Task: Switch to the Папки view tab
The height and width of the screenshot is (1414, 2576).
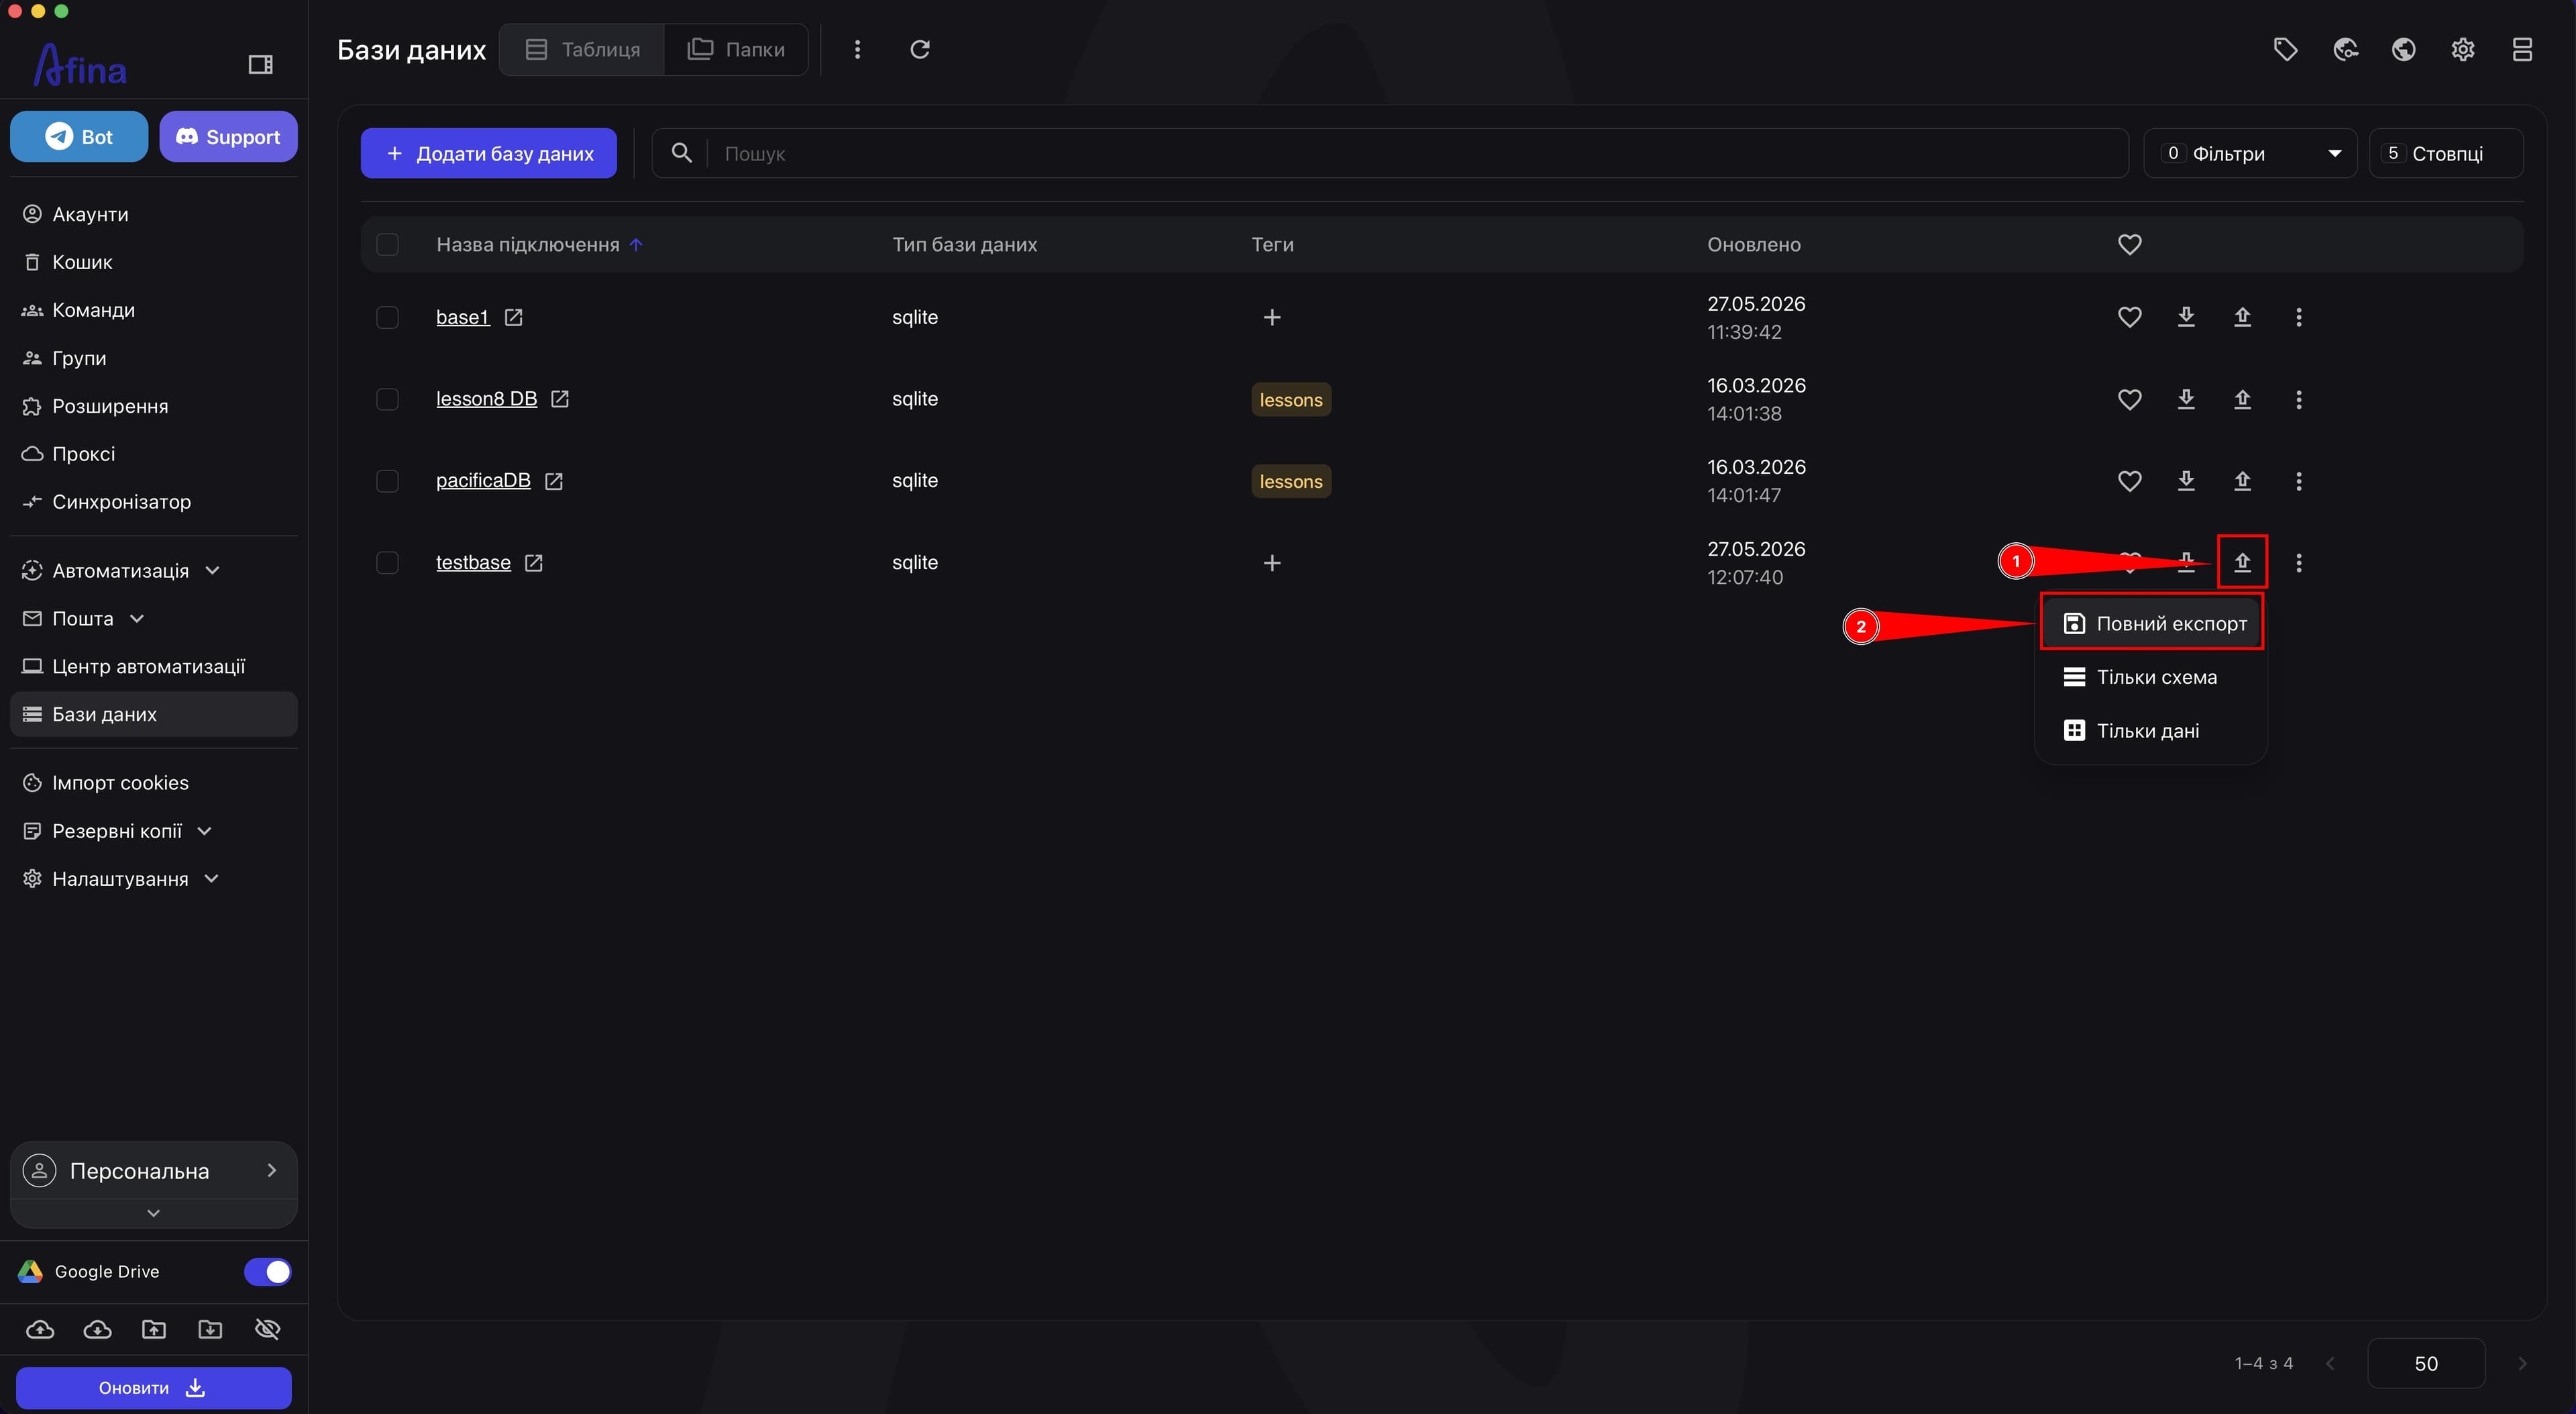Action: tap(736, 50)
